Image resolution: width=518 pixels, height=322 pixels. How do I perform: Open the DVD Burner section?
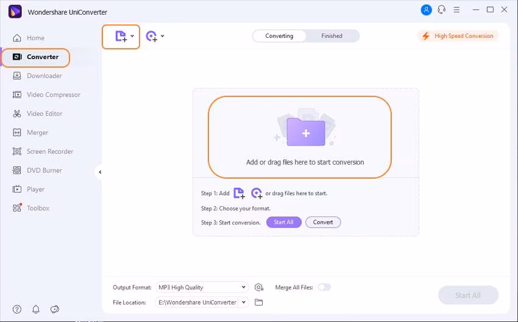37,170
